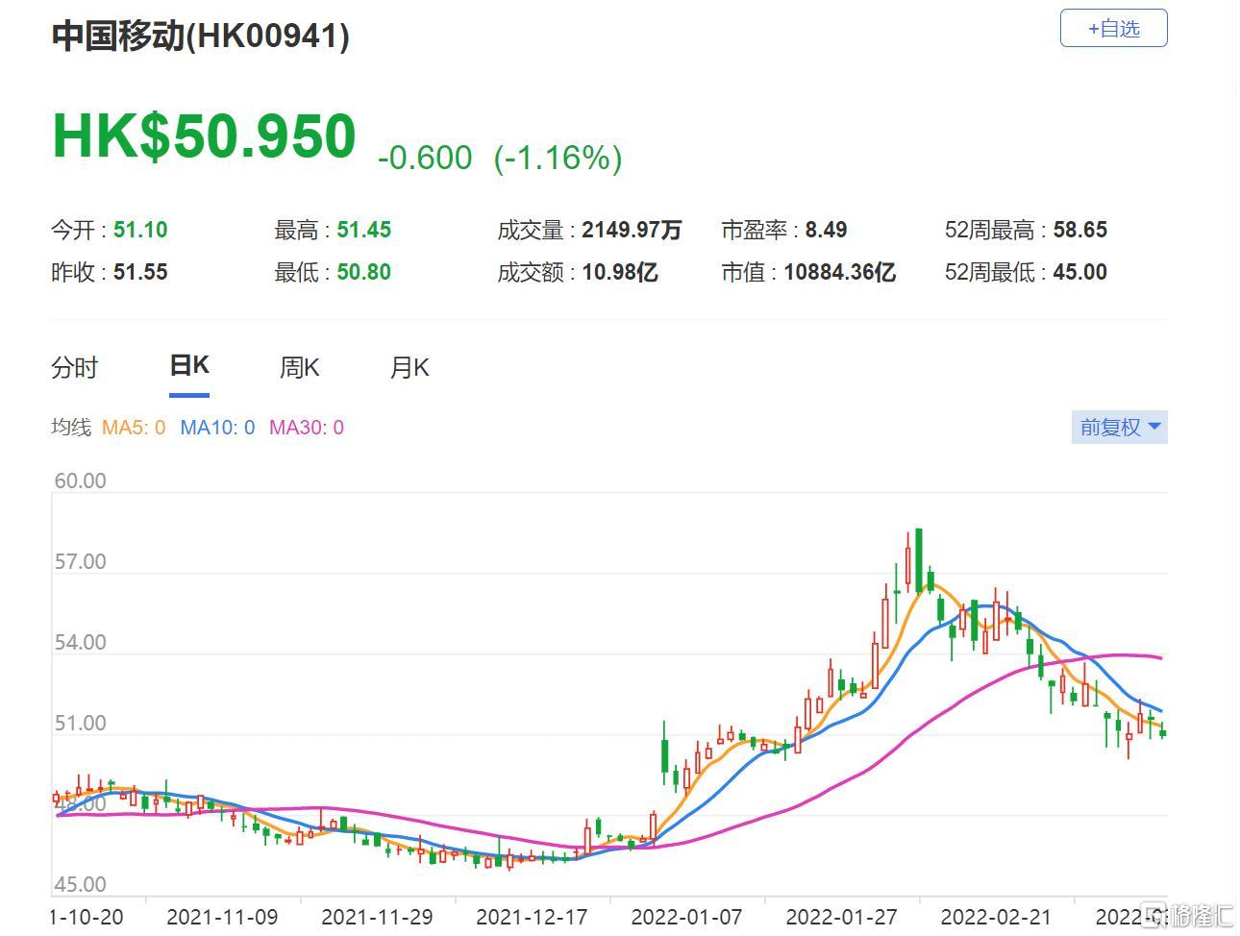The height and width of the screenshot is (936, 1240).
Task: Click the 2021-12-17 date axis label
Action: pyautogui.click(x=532, y=917)
